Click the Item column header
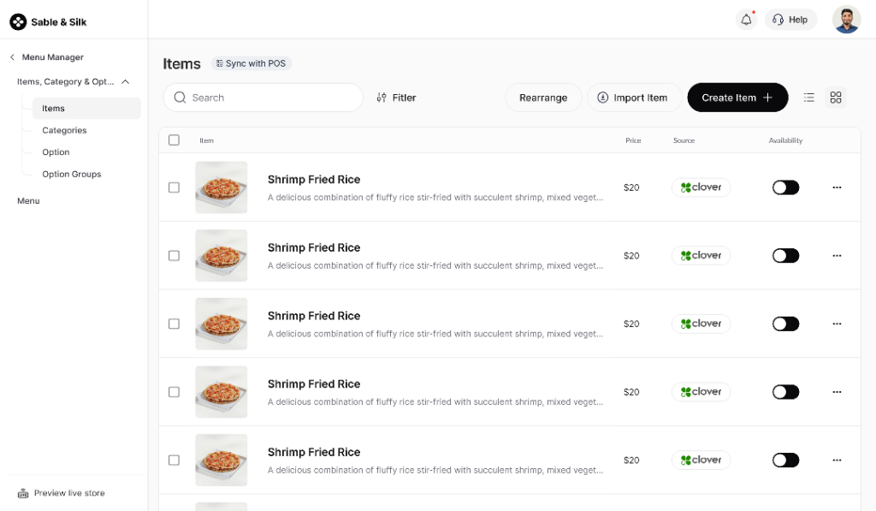Image resolution: width=876 pixels, height=511 pixels. 207,141
